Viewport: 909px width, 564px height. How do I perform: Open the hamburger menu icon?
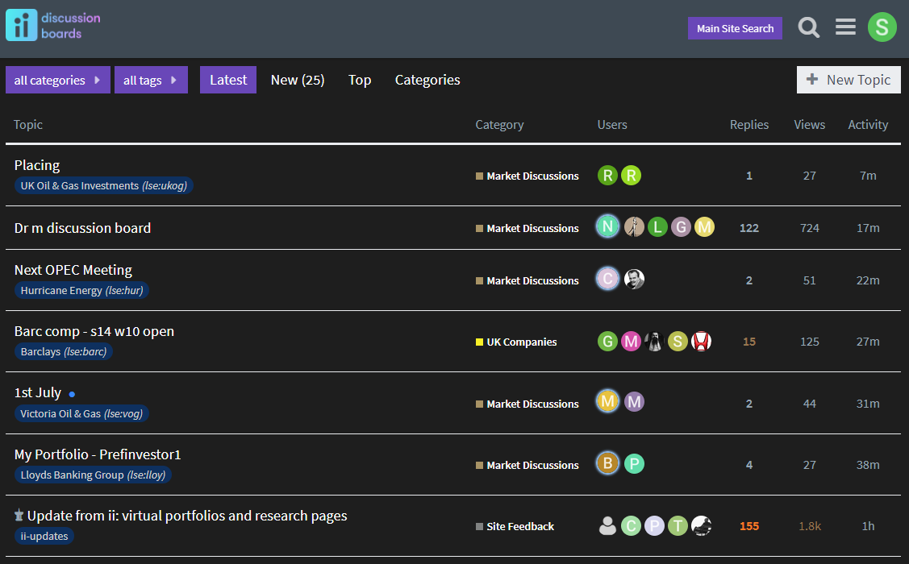click(845, 27)
